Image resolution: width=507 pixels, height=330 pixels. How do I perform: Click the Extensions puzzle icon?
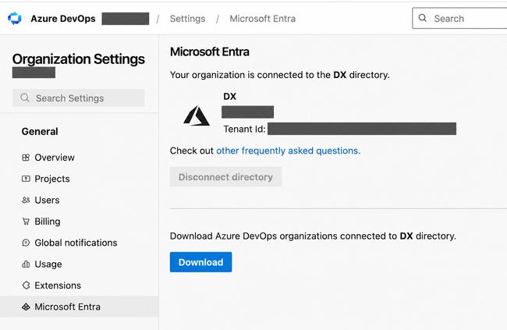(26, 286)
